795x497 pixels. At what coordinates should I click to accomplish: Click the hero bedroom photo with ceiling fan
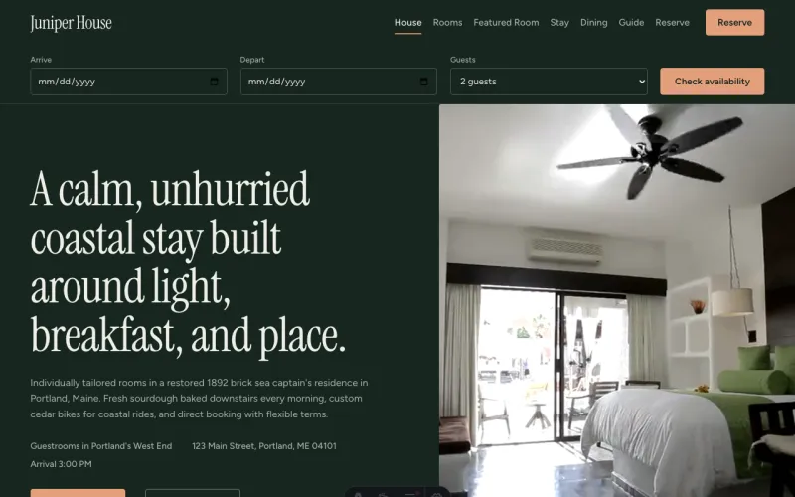point(617,300)
